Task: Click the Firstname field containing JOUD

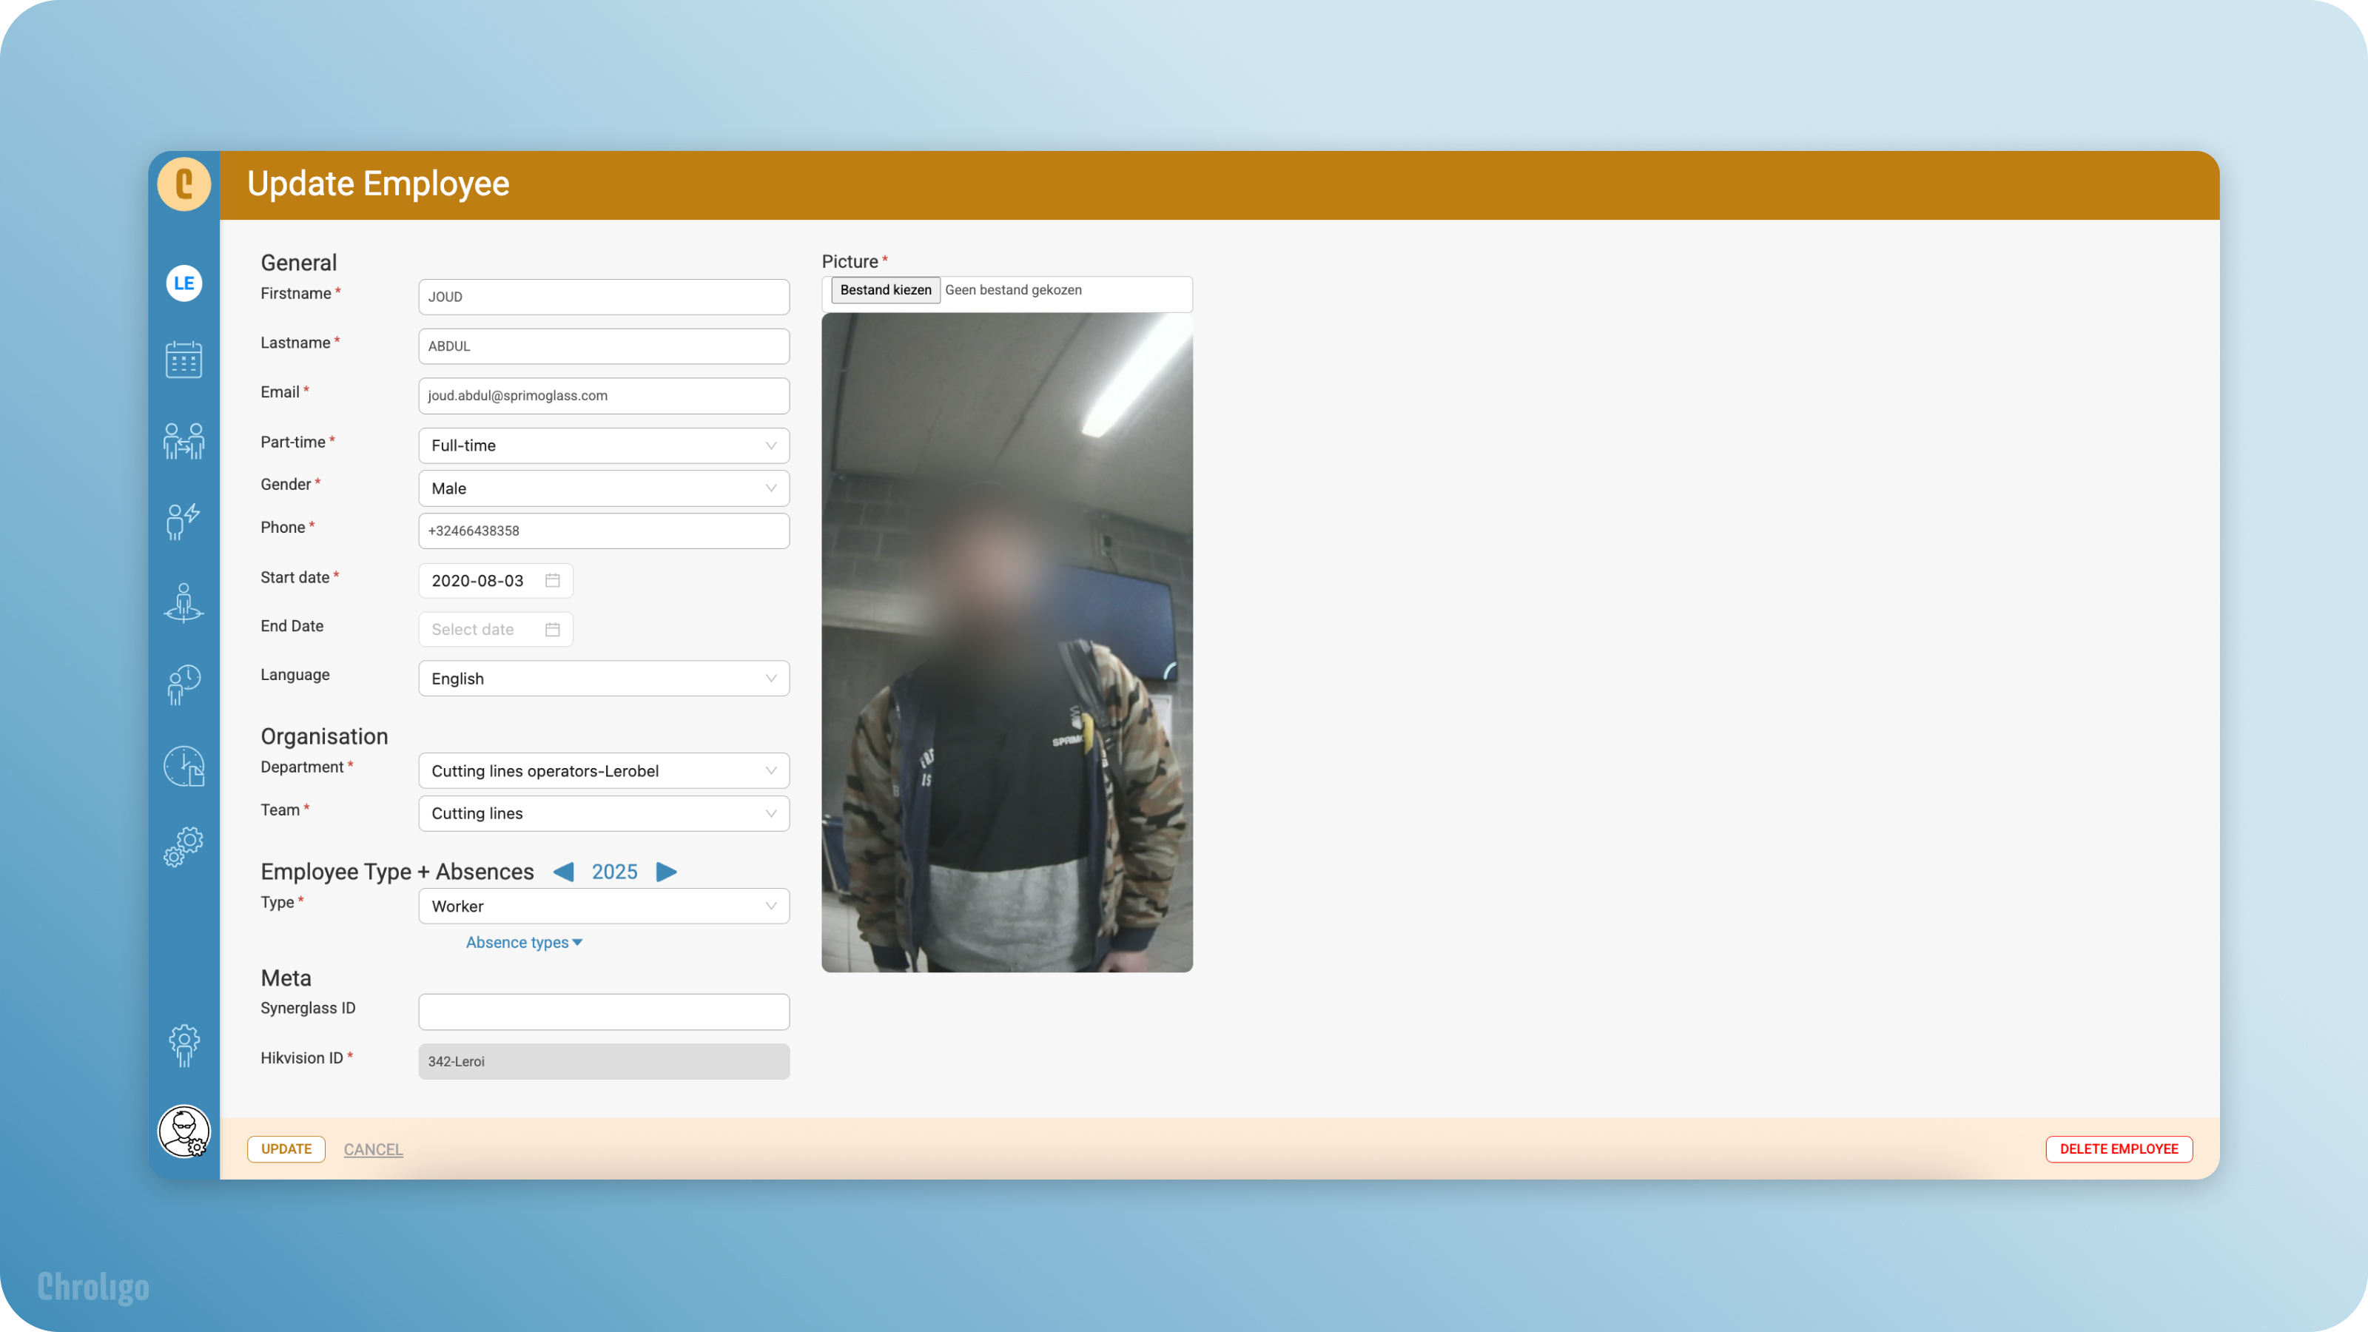Action: [604, 297]
